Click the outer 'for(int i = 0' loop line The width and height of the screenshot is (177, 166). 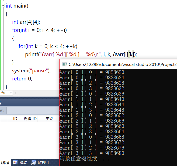click(x=40, y=30)
